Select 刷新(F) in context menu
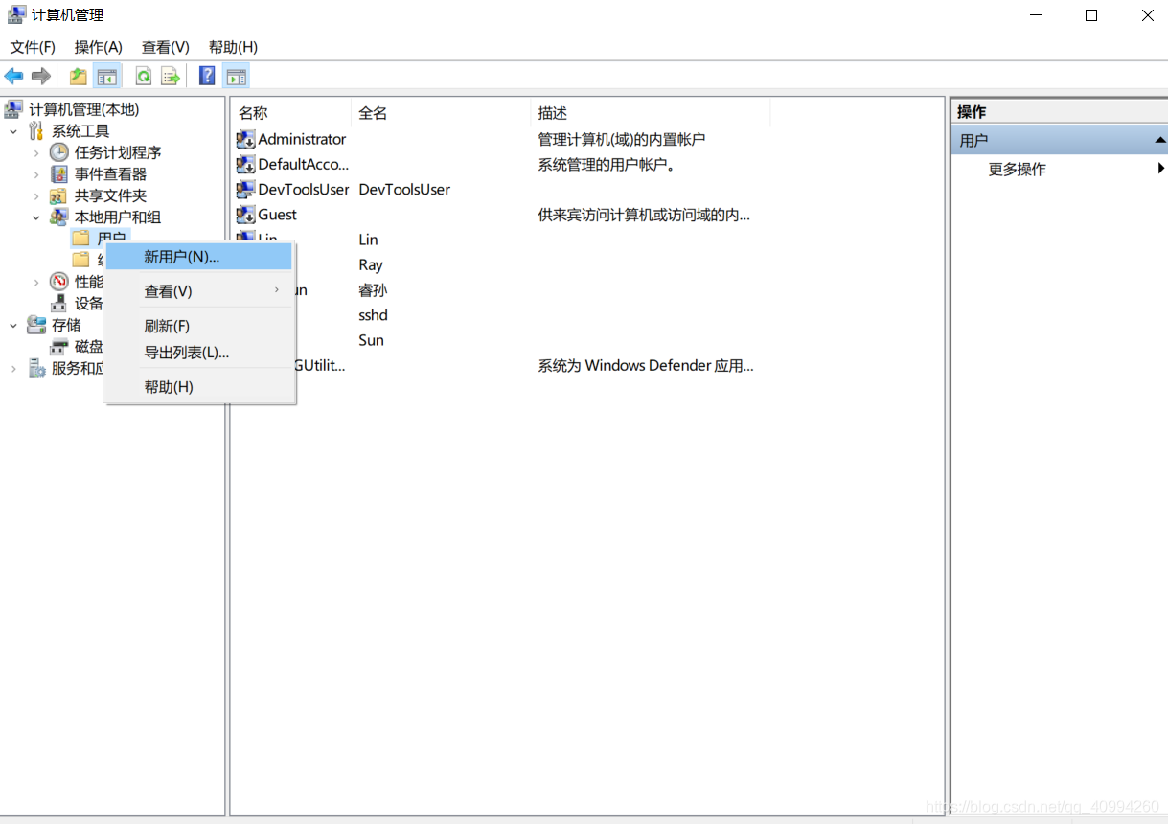Image resolution: width=1168 pixels, height=824 pixels. coord(198,326)
